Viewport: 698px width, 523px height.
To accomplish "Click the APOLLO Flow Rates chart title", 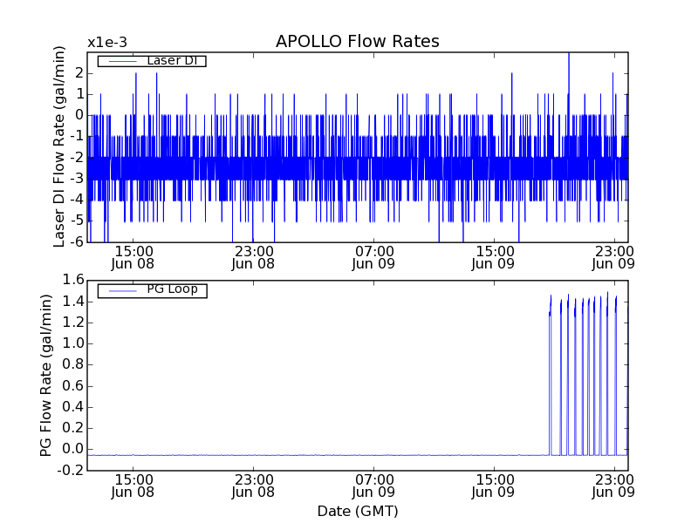I will pyautogui.click(x=357, y=41).
